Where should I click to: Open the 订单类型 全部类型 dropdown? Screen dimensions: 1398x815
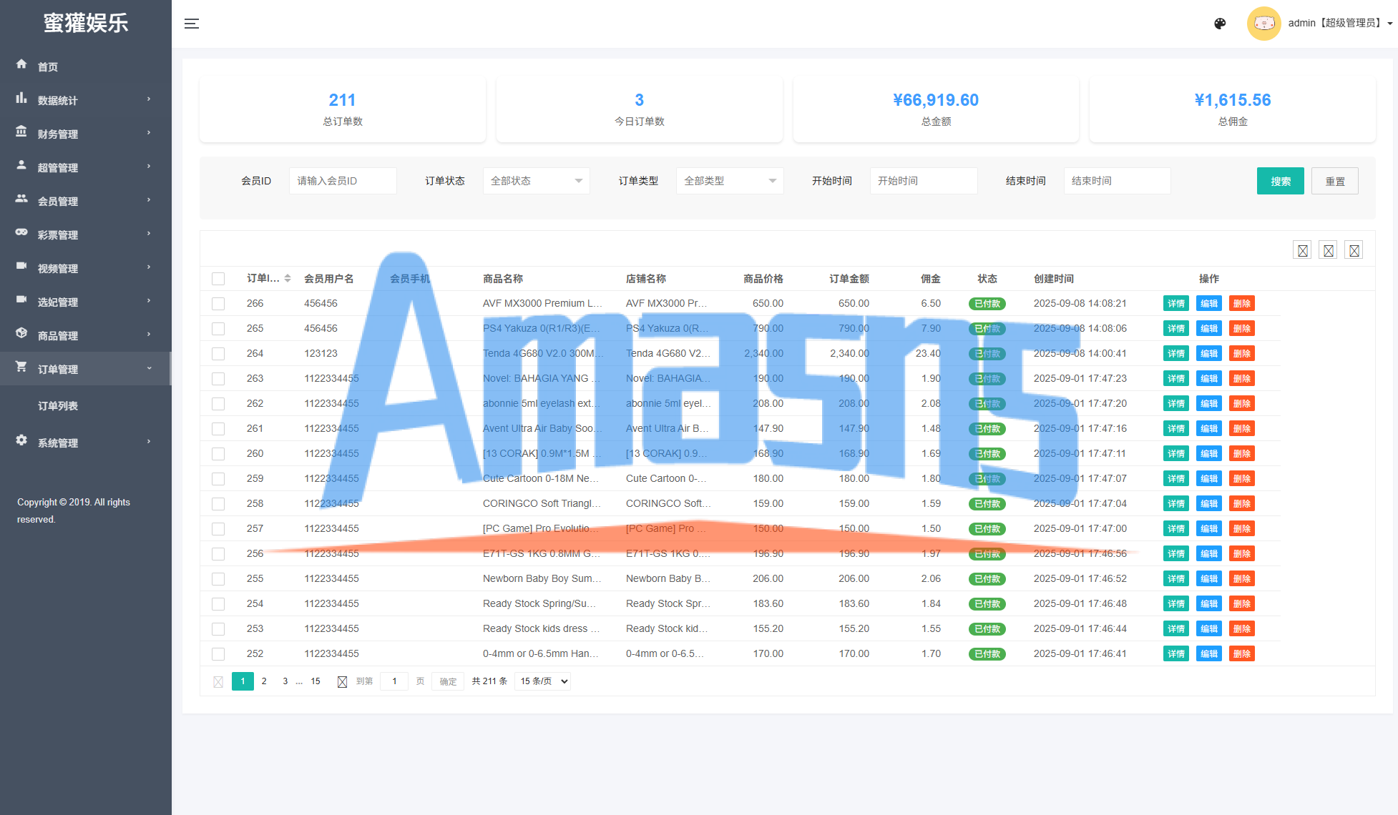(729, 181)
